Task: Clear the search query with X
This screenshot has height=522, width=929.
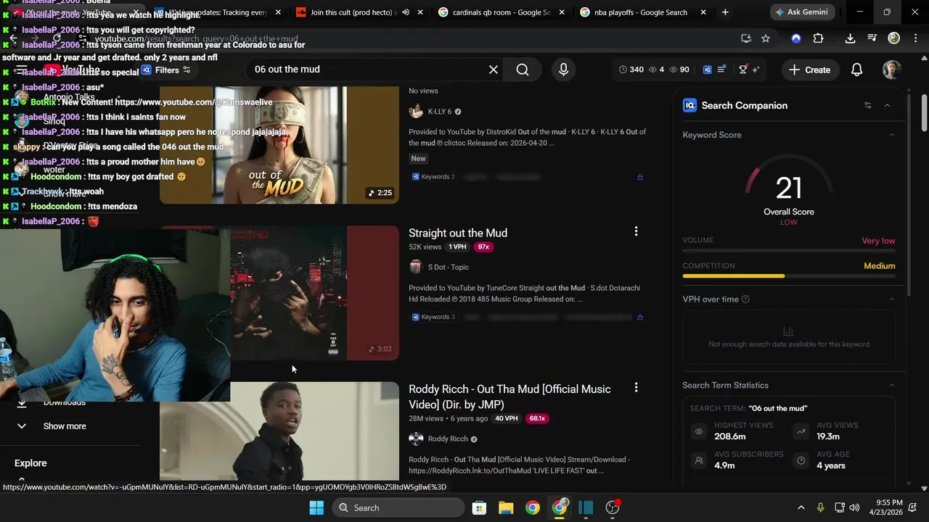Action: [494, 70]
